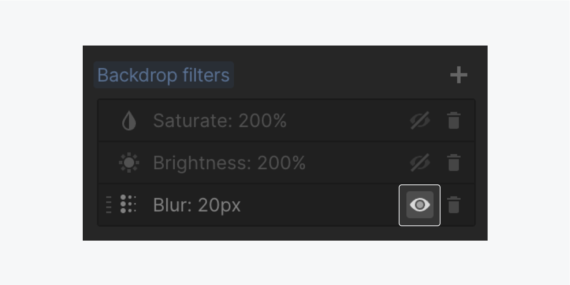The image size is (570, 285).
Task: Click empty dark panel area below filter list
Action: pos(285,233)
